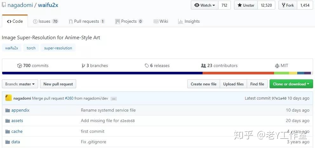Expand commit message ellipsis button
The height and width of the screenshot is (148, 315).
tap(114, 99)
